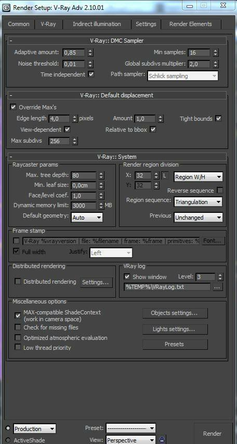
Task: Click the %TEMP%\VRayLog.txt path field
Action: click(167, 287)
